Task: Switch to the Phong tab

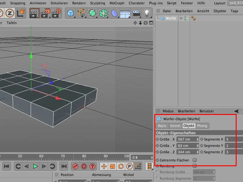Action: 202,126
